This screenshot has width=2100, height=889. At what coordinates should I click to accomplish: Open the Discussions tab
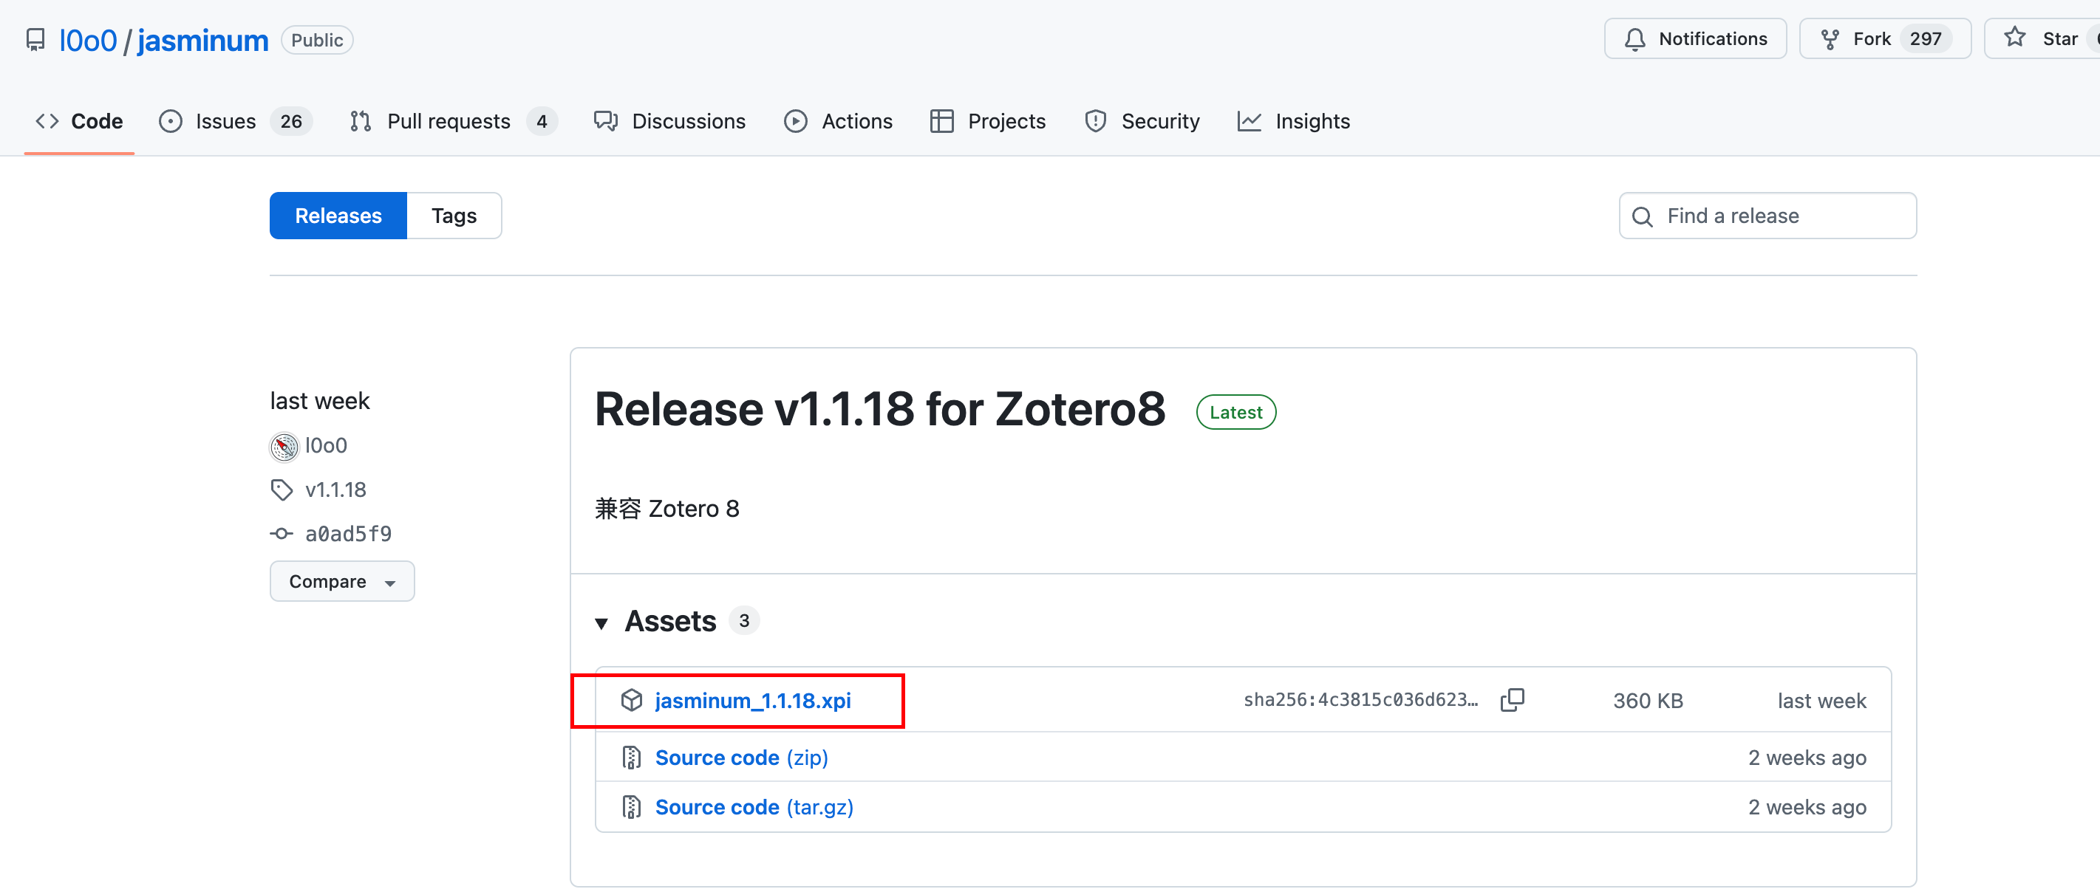669,121
